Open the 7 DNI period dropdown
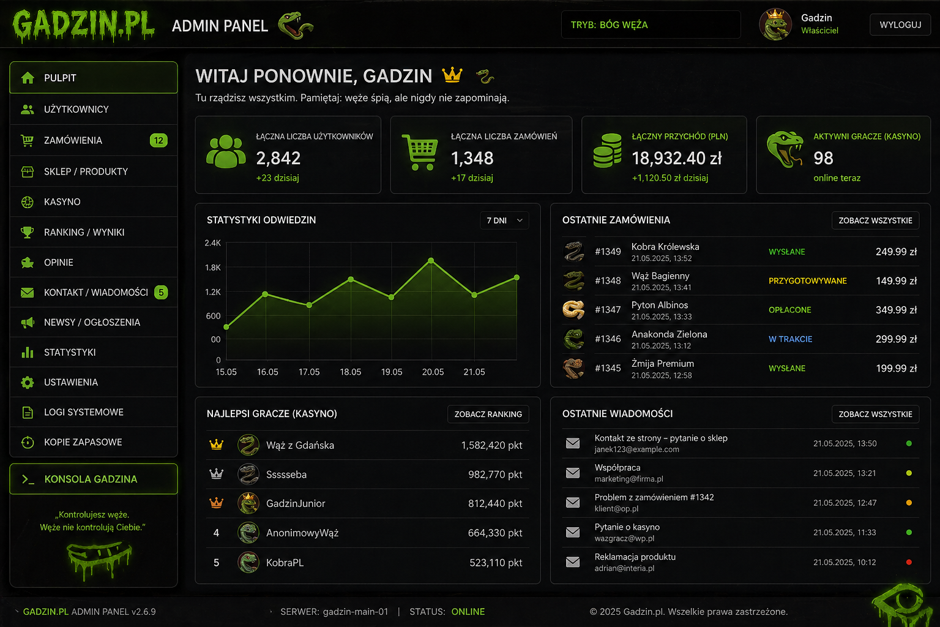 tap(504, 220)
